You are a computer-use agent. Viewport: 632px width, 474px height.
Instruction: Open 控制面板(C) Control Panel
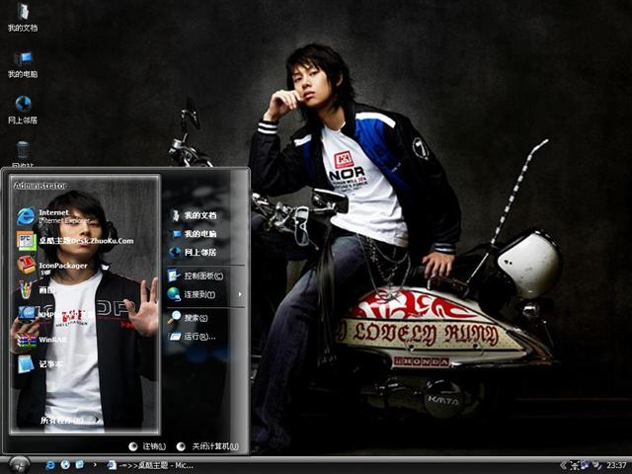pyautogui.click(x=196, y=276)
